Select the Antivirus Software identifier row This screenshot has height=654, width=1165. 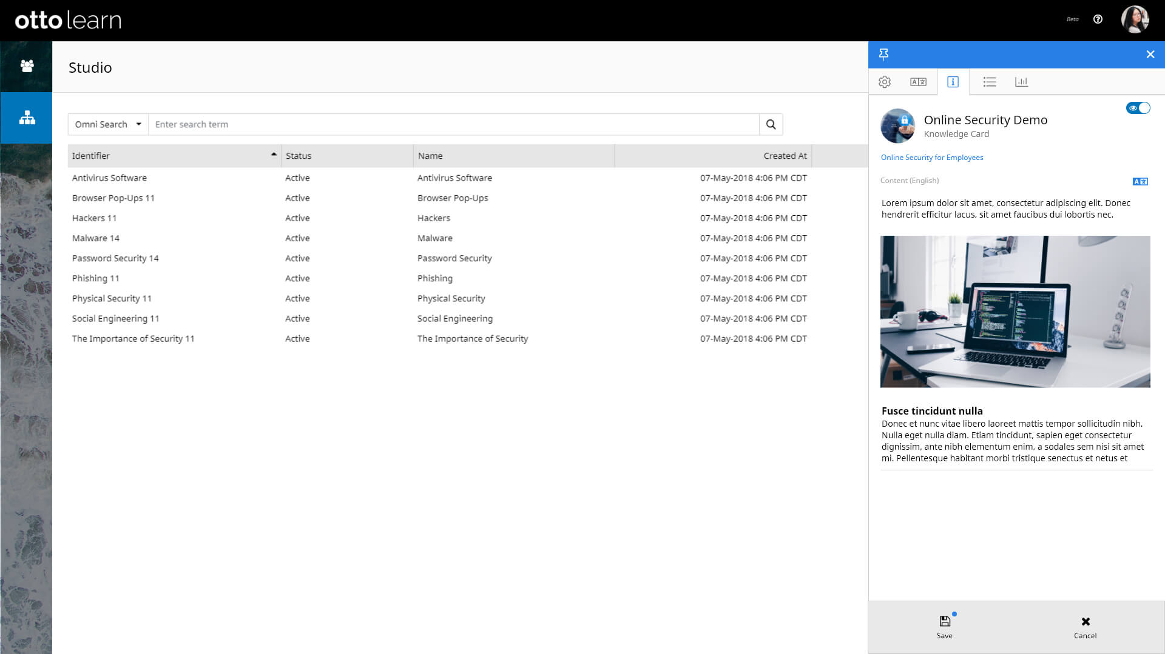[x=109, y=178]
